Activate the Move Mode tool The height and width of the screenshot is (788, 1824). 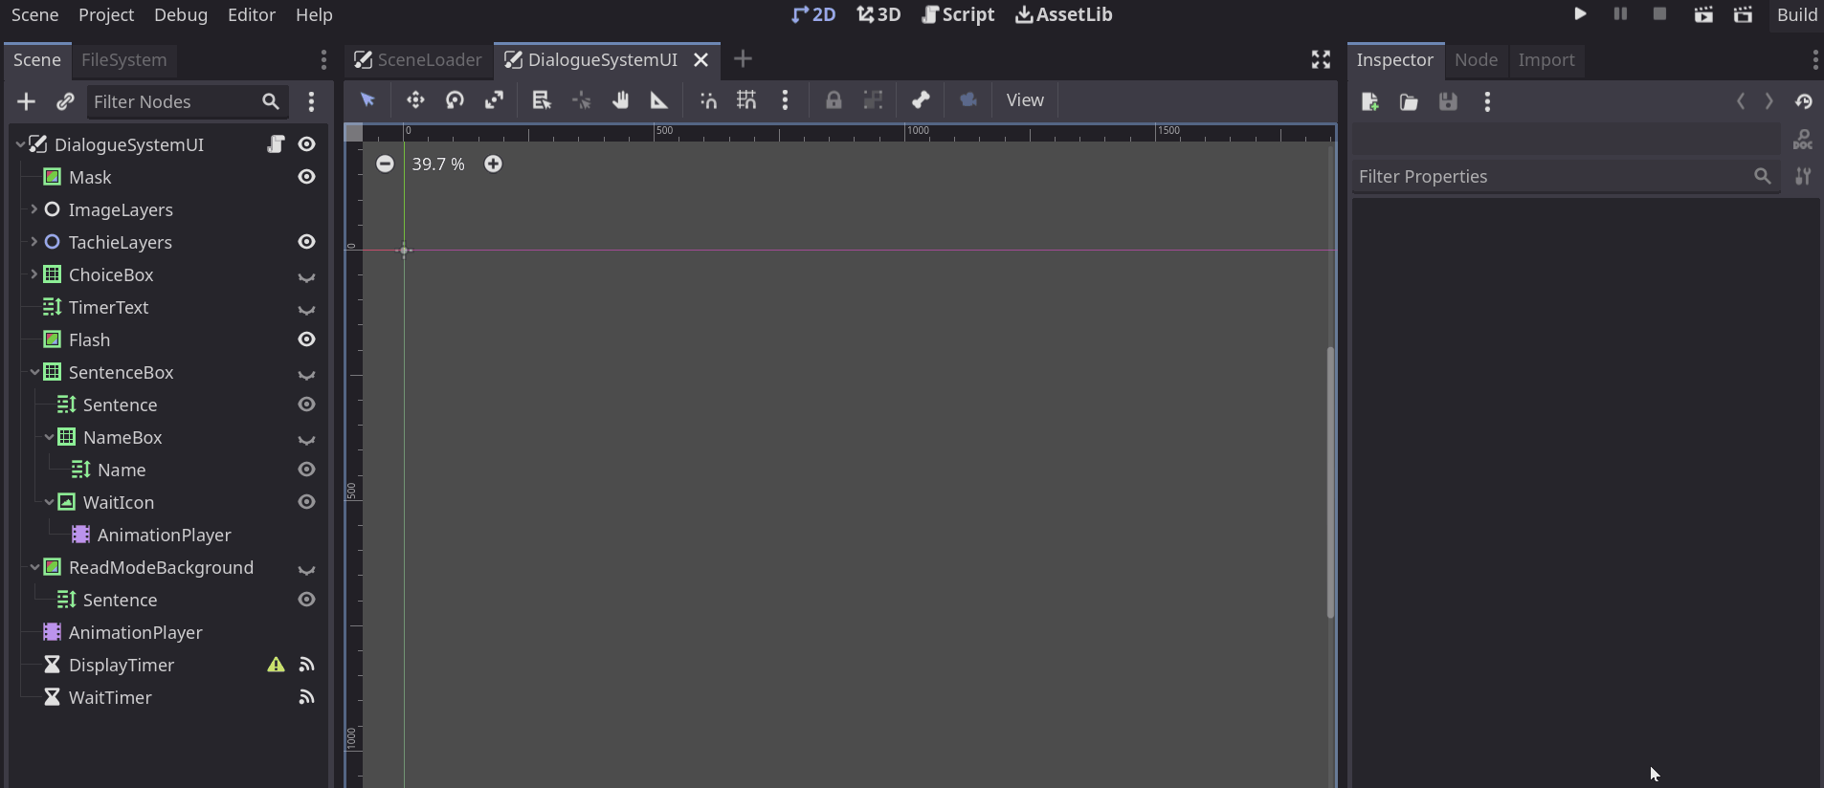(415, 100)
